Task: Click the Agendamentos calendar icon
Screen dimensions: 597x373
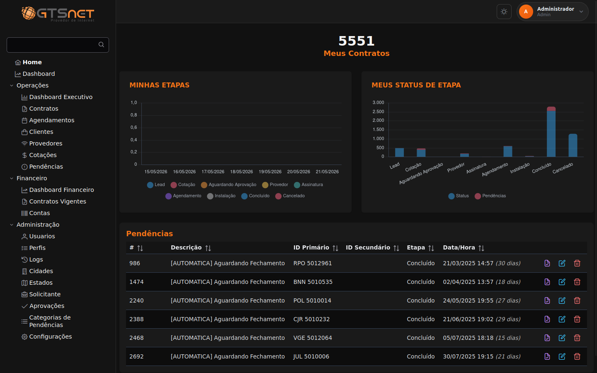Action: [24, 120]
